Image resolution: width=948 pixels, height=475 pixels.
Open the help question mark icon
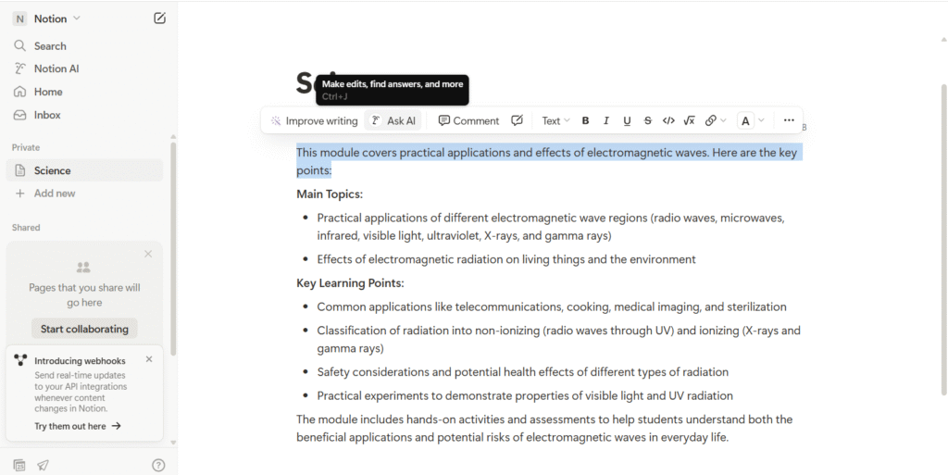click(x=157, y=466)
